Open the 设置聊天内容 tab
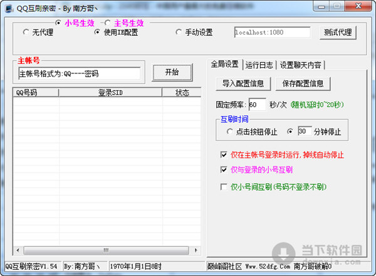 click(x=301, y=65)
